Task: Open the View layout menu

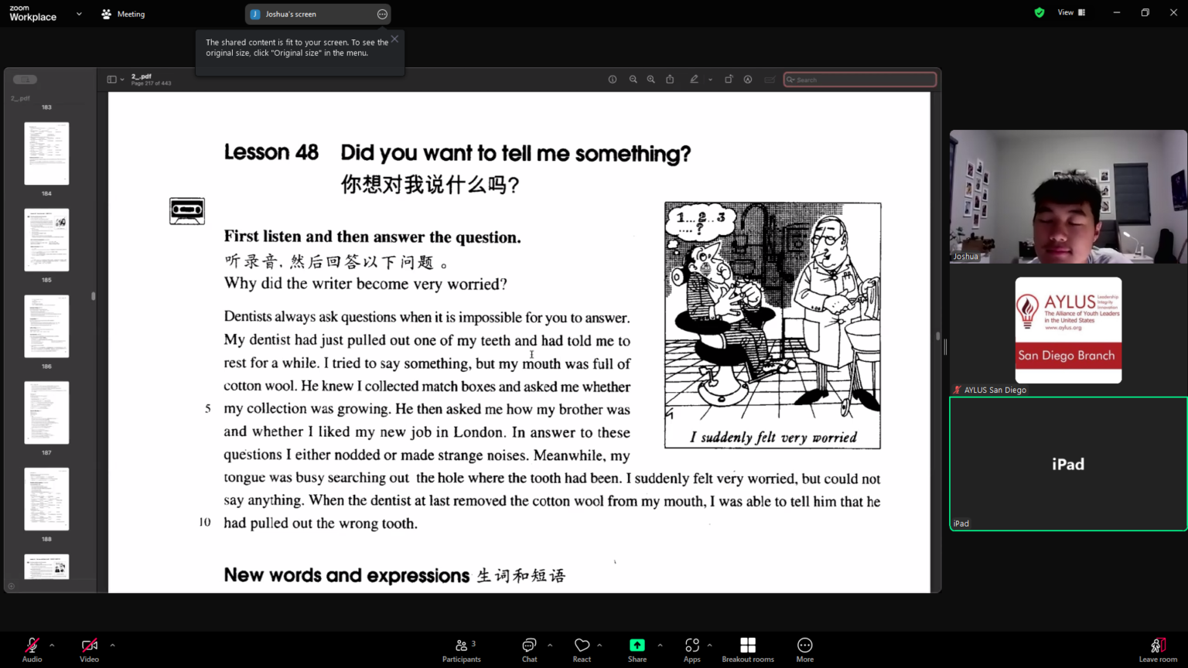Action: coord(1071,12)
